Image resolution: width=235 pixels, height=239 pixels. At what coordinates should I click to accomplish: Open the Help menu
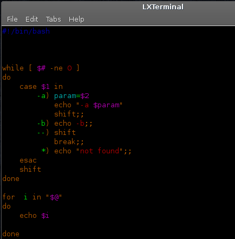(76, 20)
